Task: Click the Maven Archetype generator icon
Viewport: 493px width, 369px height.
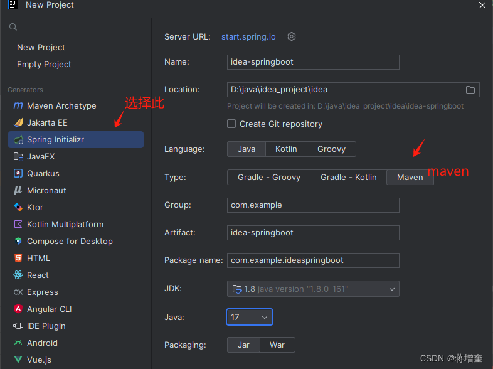Action: [18, 105]
